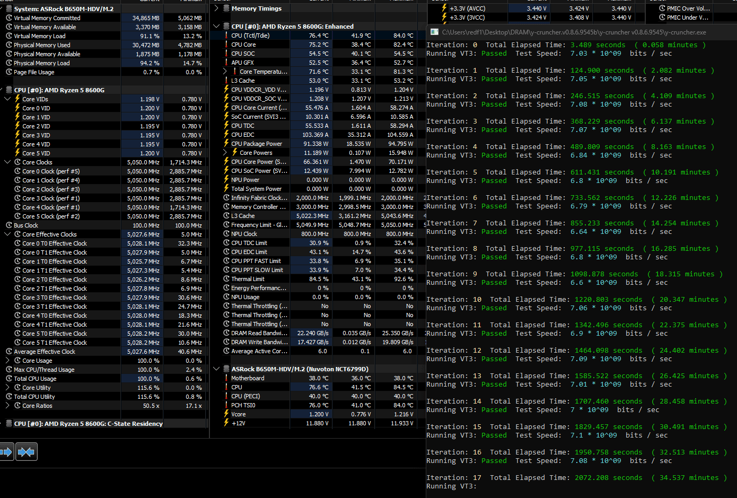Collapse the Core Clocks group
Image resolution: width=737 pixels, height=498 pixels.
(x=7, y=162)
